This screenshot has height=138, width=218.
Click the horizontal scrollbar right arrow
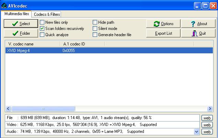coord(210,108)
